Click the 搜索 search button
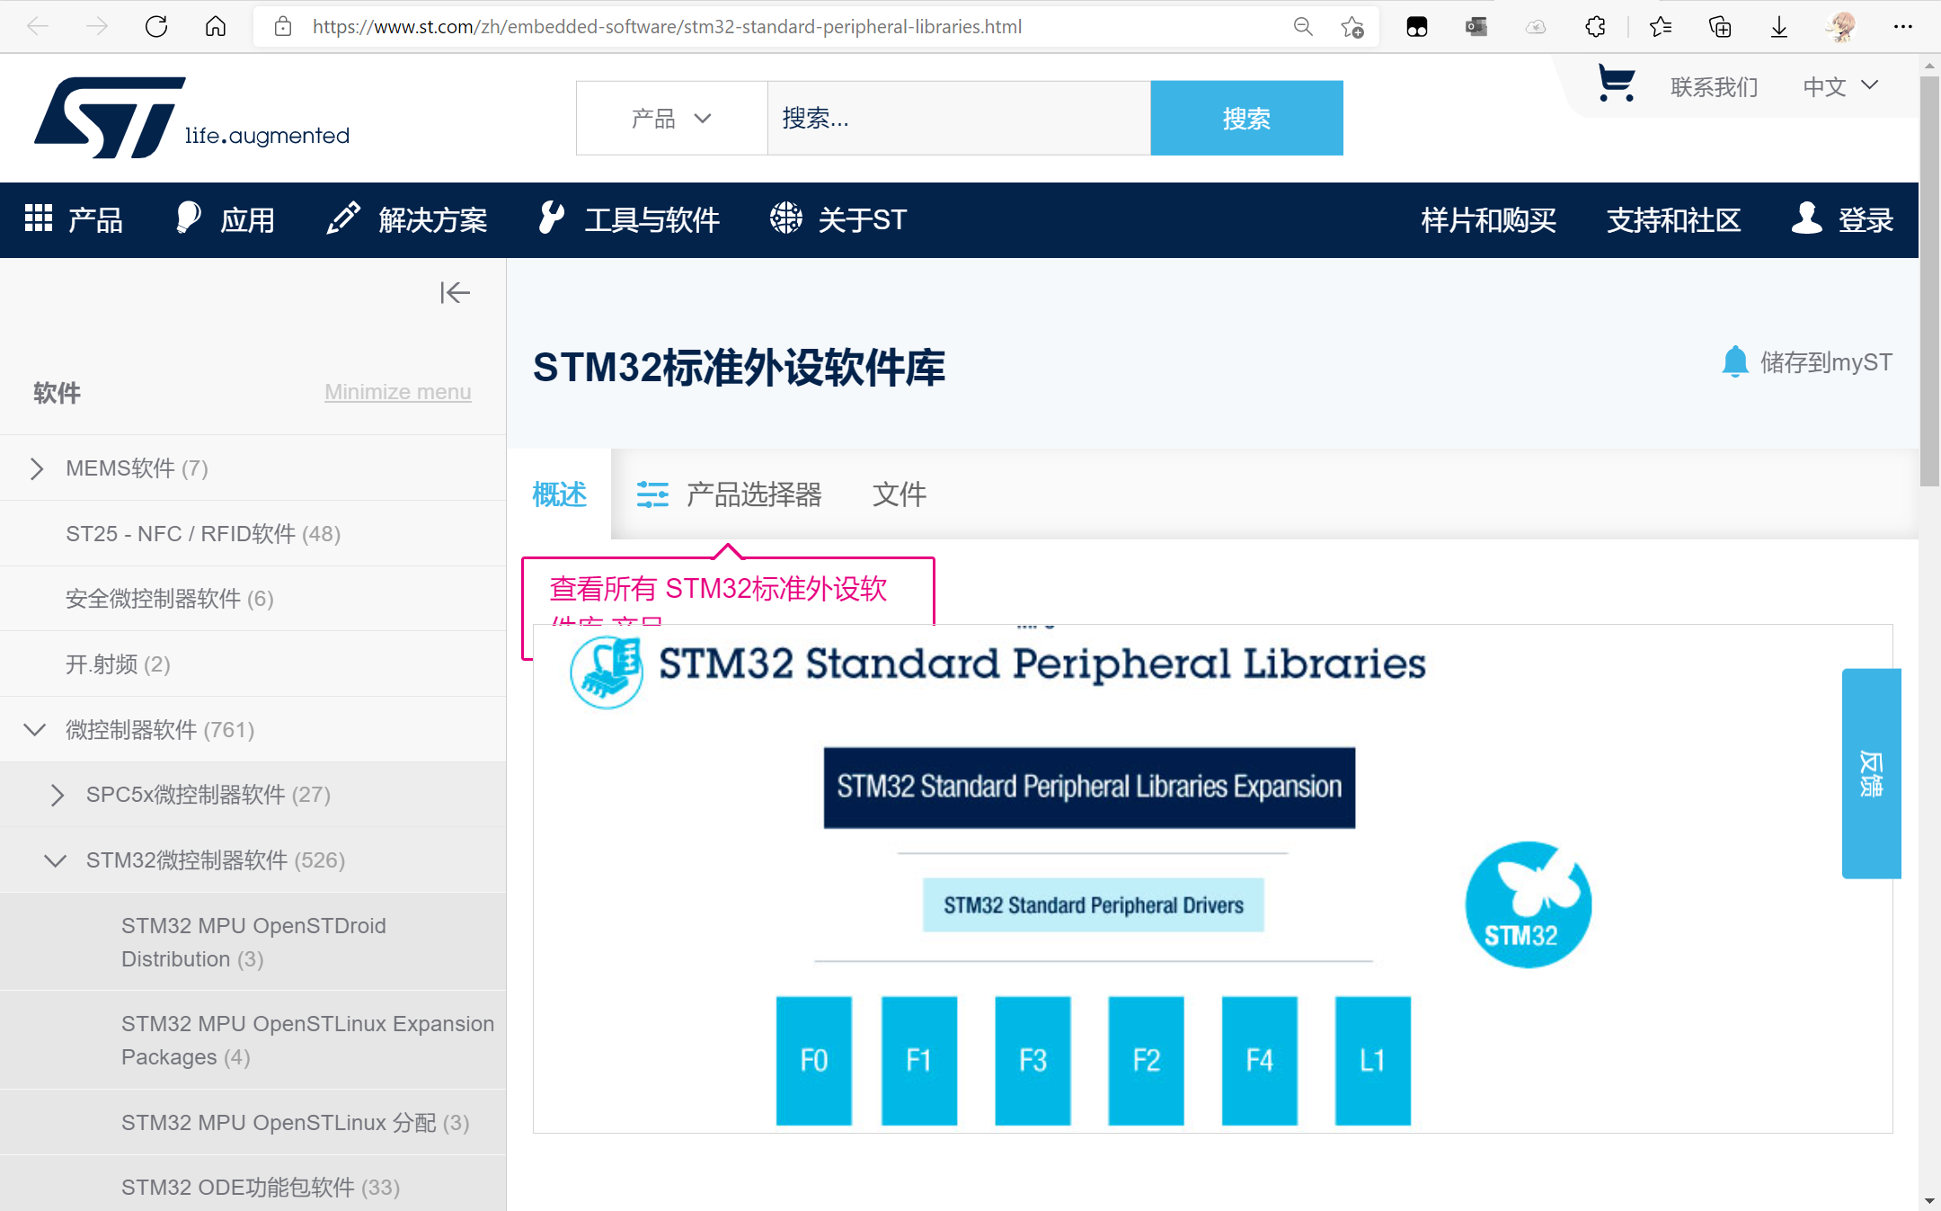1941x1211 pixels. pos(1246,118)
